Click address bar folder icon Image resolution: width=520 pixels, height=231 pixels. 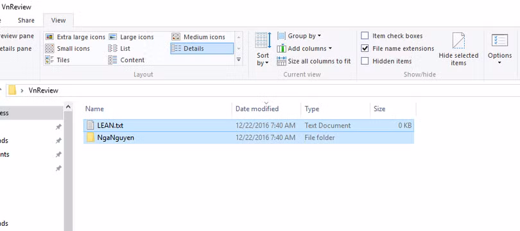pyautogui.click(x=12, y=90)
